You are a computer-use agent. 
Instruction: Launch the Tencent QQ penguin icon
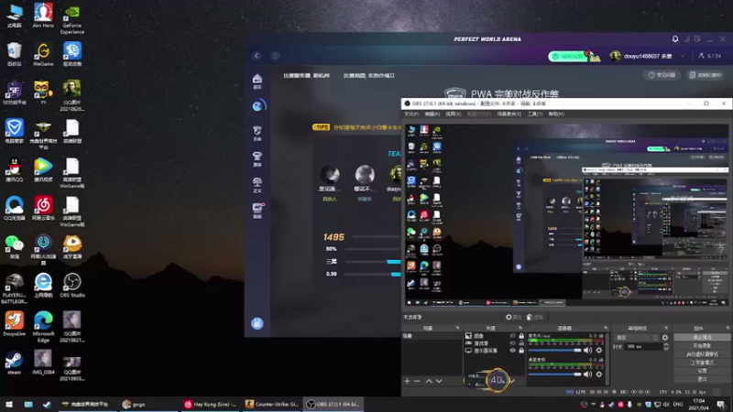(x=14, y=170)
